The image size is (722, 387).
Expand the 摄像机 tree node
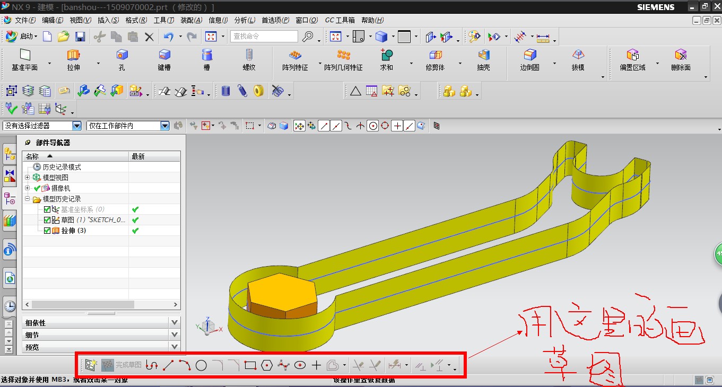click(x=28, y=188)
